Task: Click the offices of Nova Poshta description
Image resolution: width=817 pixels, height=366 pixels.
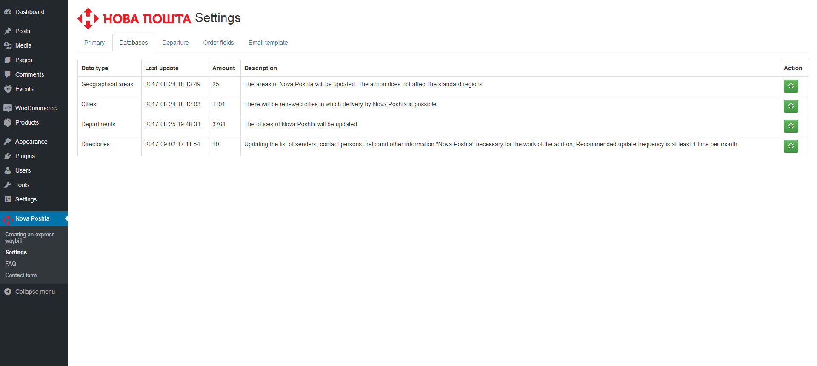Action: click(x=300, y=124)
